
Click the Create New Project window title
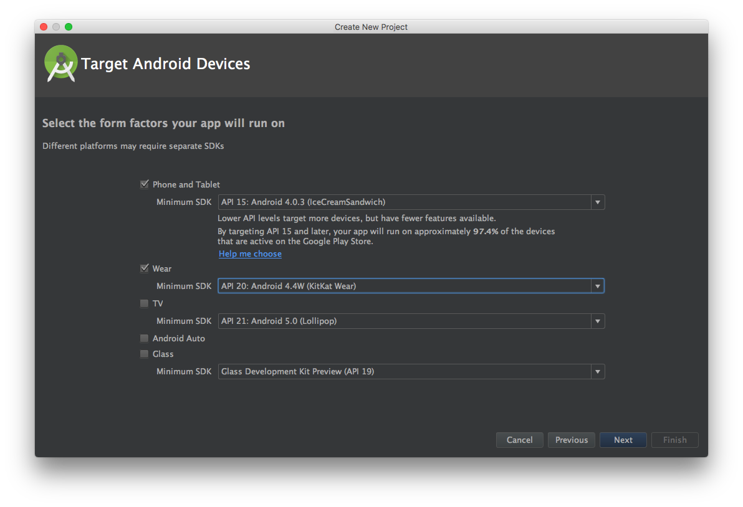point(371,27)
